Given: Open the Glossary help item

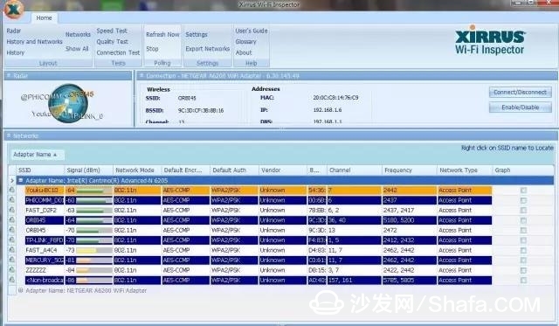Looking at the screenshot, I should click(x=246, y=42).
